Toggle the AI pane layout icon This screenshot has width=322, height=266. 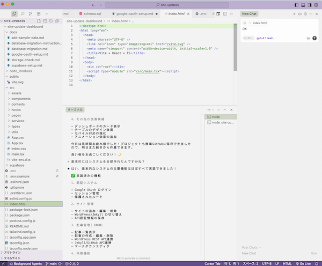(310, 5)
